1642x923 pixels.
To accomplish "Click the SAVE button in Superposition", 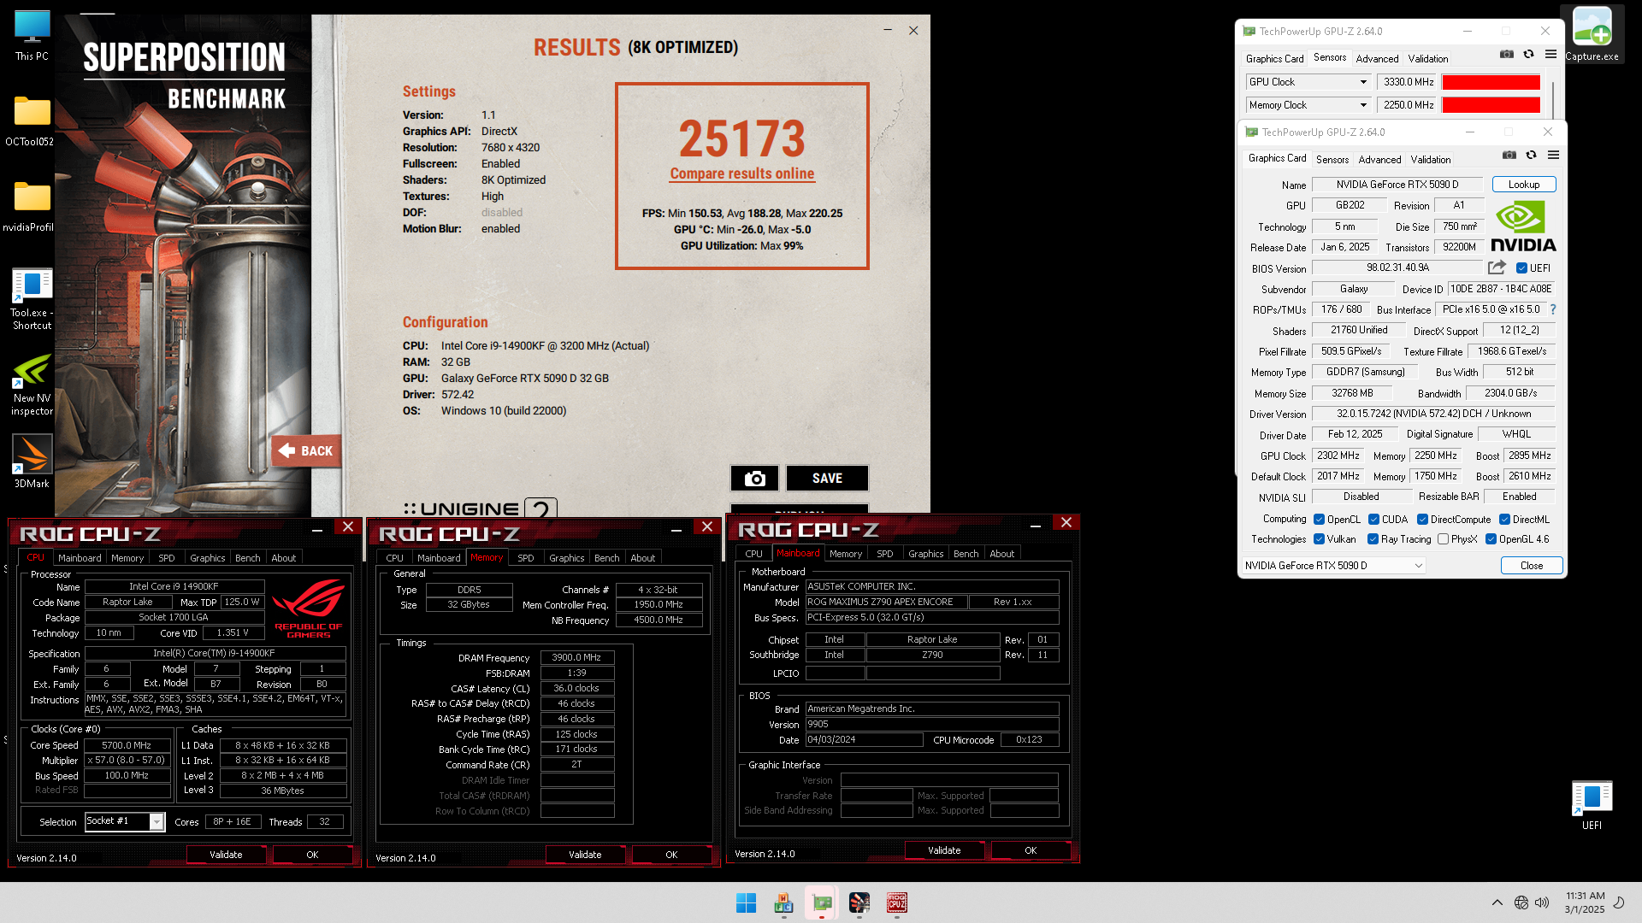I will [827, 479].
